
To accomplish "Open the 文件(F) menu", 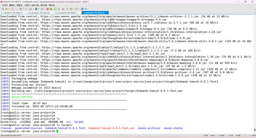I will tap(5, 5).
